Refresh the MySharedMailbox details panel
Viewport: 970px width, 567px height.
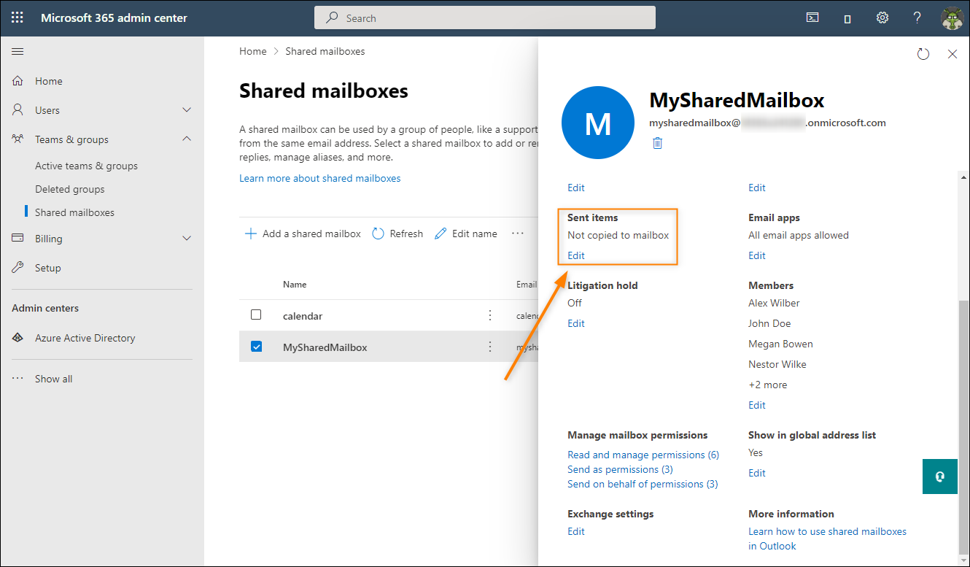[x=923, y=54]
